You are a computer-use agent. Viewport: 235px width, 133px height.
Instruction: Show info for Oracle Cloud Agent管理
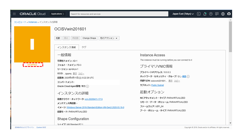pyautogui.click(x=87, y=86)
